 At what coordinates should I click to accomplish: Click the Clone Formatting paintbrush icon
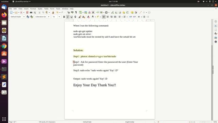pyautogui.click(x=53, y=12)
